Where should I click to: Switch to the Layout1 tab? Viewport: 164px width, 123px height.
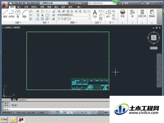[22, 100]
